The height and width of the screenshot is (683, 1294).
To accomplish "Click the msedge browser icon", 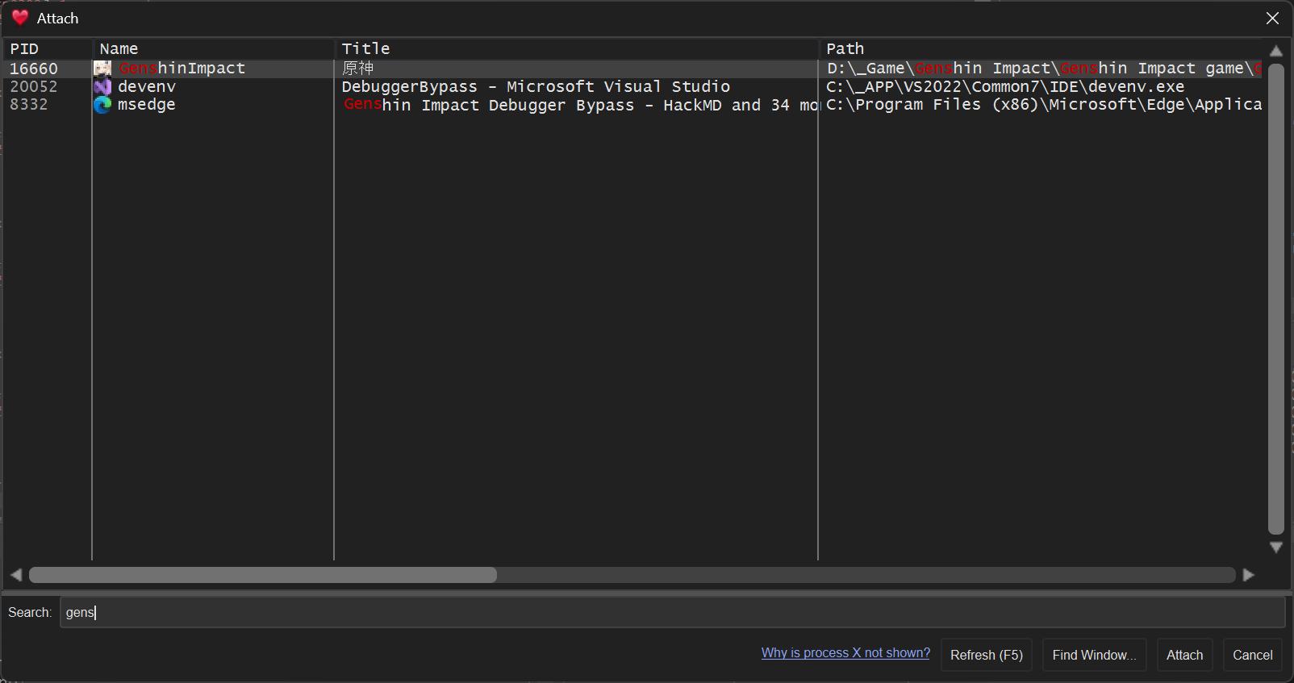I will (102, 104).
